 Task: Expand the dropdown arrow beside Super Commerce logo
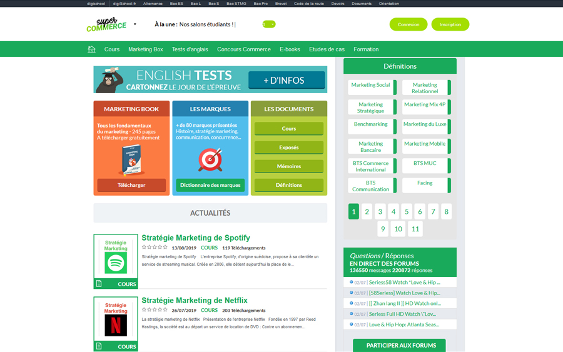point(135,25)
